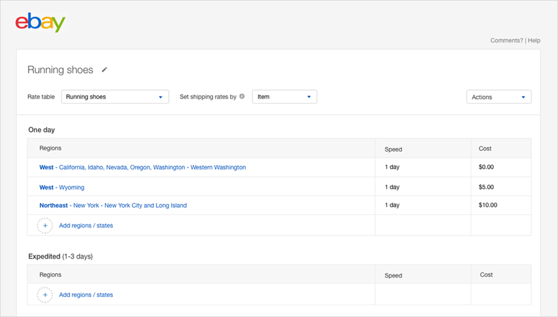Screen dimensions: 558x317
Task: Open the Item shipping rates dropdown
Action: (x=284, y=97)
